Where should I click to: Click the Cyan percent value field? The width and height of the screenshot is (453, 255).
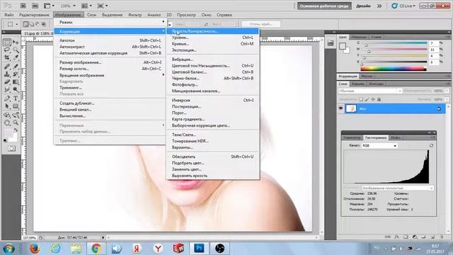(x=433, y=43)
